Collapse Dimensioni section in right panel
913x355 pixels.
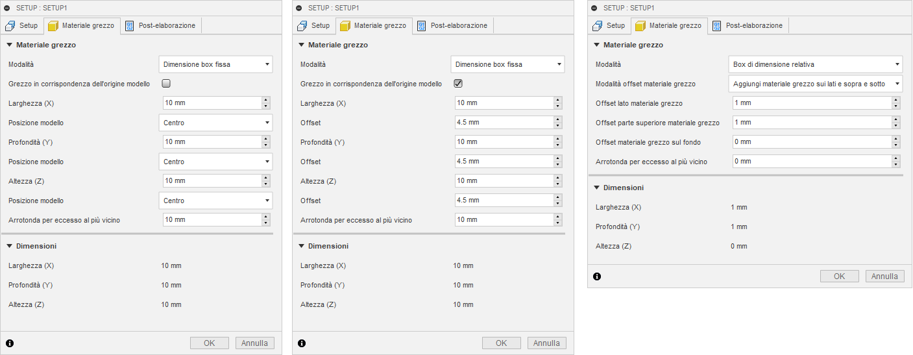click(597, 188)
